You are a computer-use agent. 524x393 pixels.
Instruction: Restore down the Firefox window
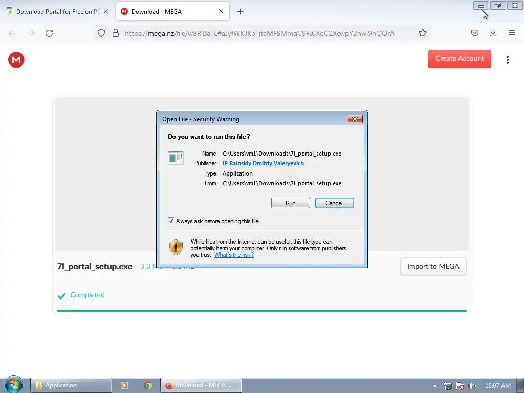point(498,6)
